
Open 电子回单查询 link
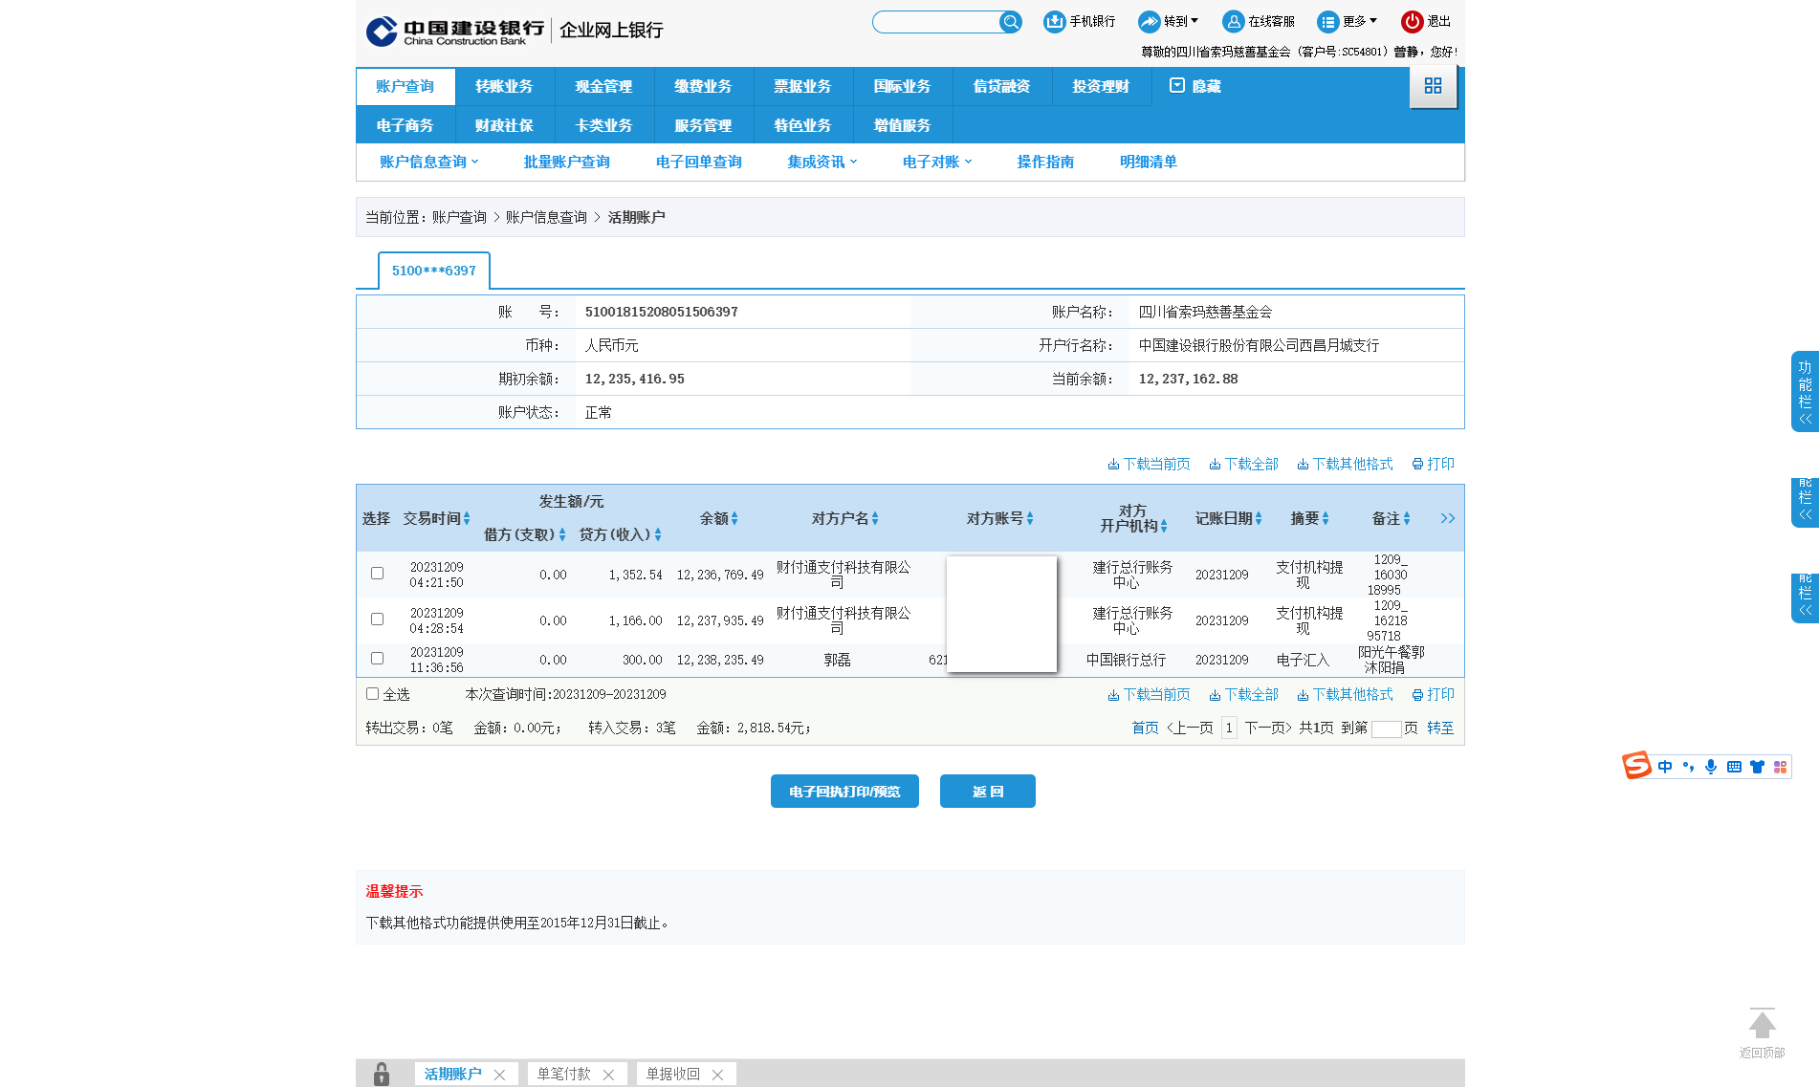coord(699,163)
